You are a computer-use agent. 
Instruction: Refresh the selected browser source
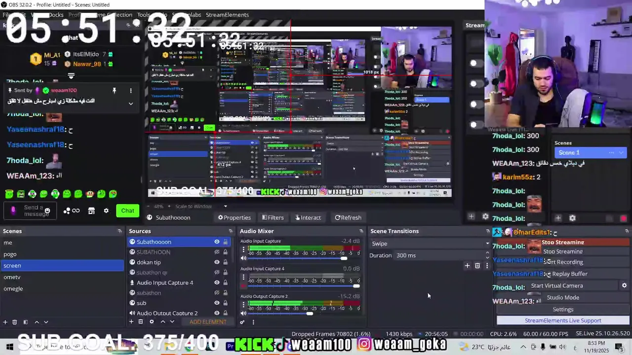348,217
